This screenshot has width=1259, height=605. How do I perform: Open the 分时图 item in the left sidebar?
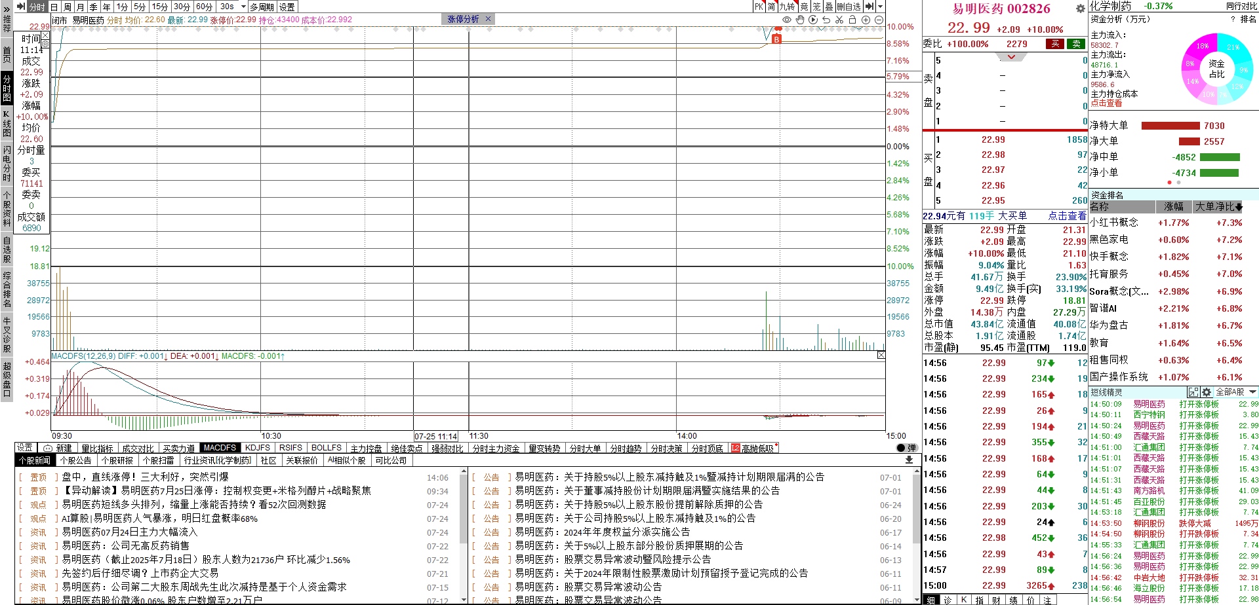(x=7, y=88)
